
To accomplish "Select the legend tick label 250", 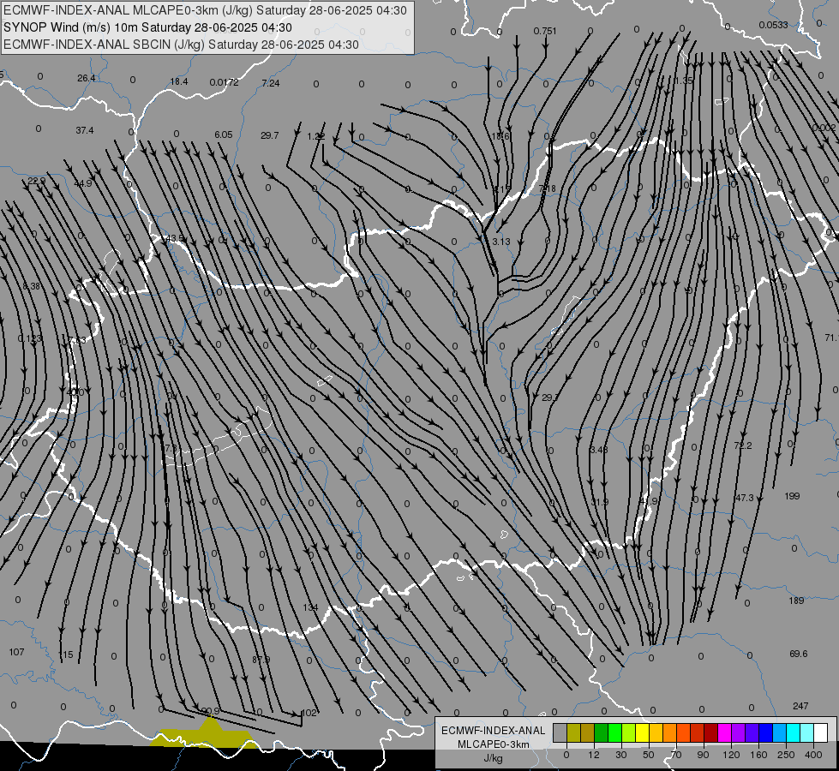I will [786, 755].
